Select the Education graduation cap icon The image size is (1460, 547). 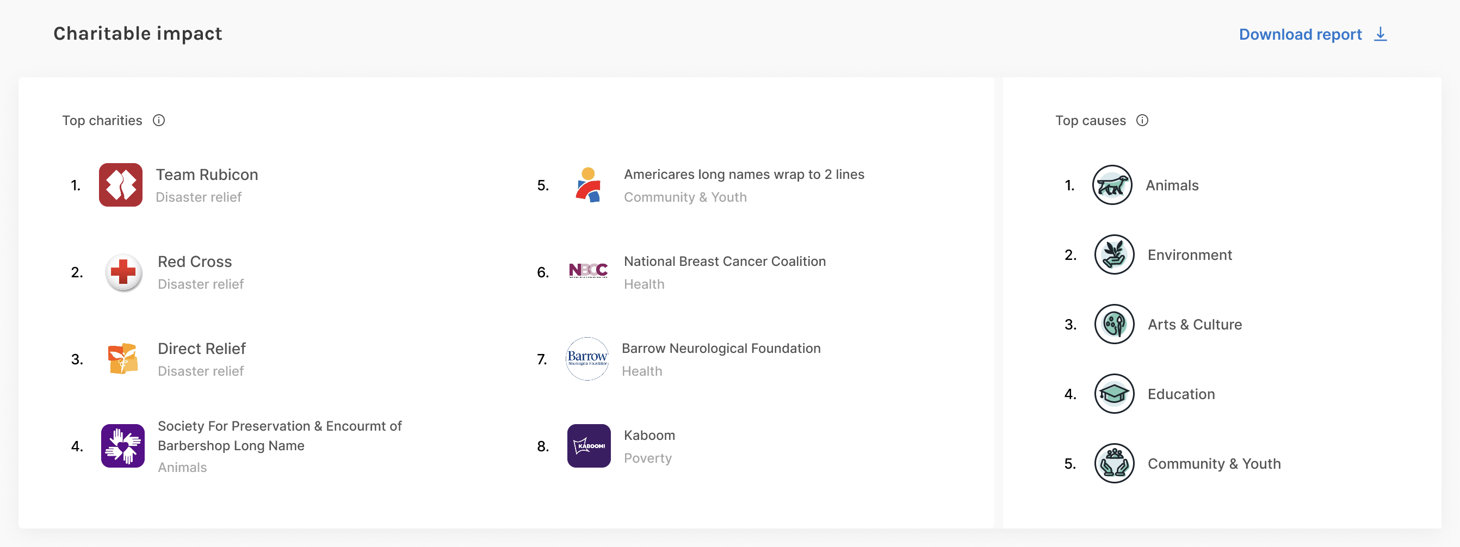[1113, 394]
